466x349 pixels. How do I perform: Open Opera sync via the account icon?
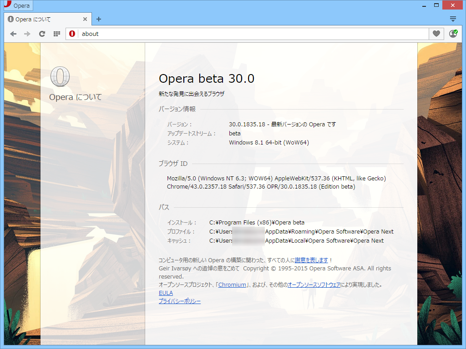click(453, 34)
